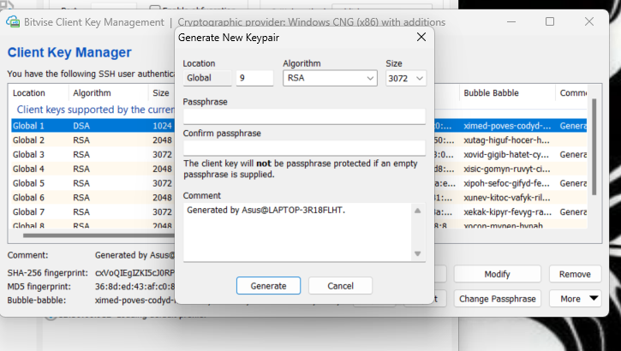Click the Algorithm column header in key list
Viewport: 621px width, 351px height.
pyautogui.click(x=109, y=93)
